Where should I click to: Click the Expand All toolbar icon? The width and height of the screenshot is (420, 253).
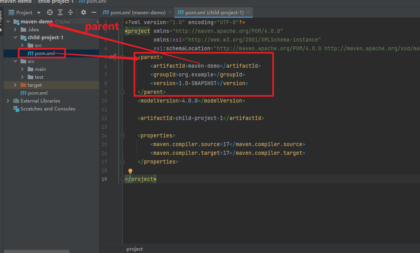point(60,12)
